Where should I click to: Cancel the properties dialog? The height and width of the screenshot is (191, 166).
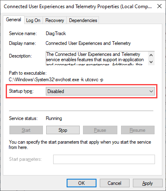114,183
